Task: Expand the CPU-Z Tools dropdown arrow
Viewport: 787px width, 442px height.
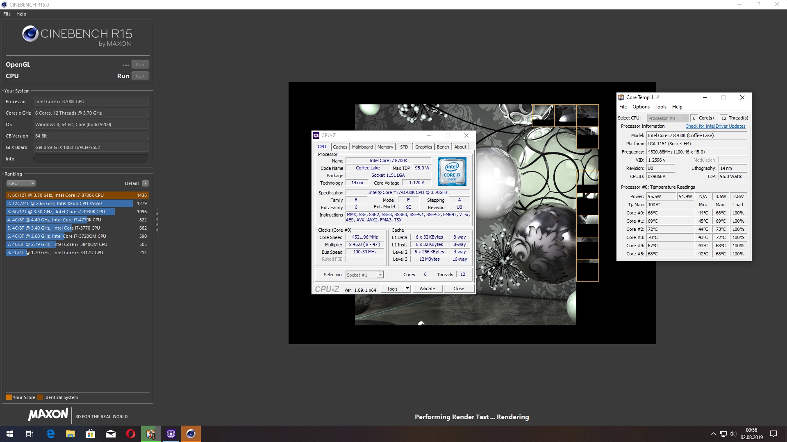Action: coord(407,289)
